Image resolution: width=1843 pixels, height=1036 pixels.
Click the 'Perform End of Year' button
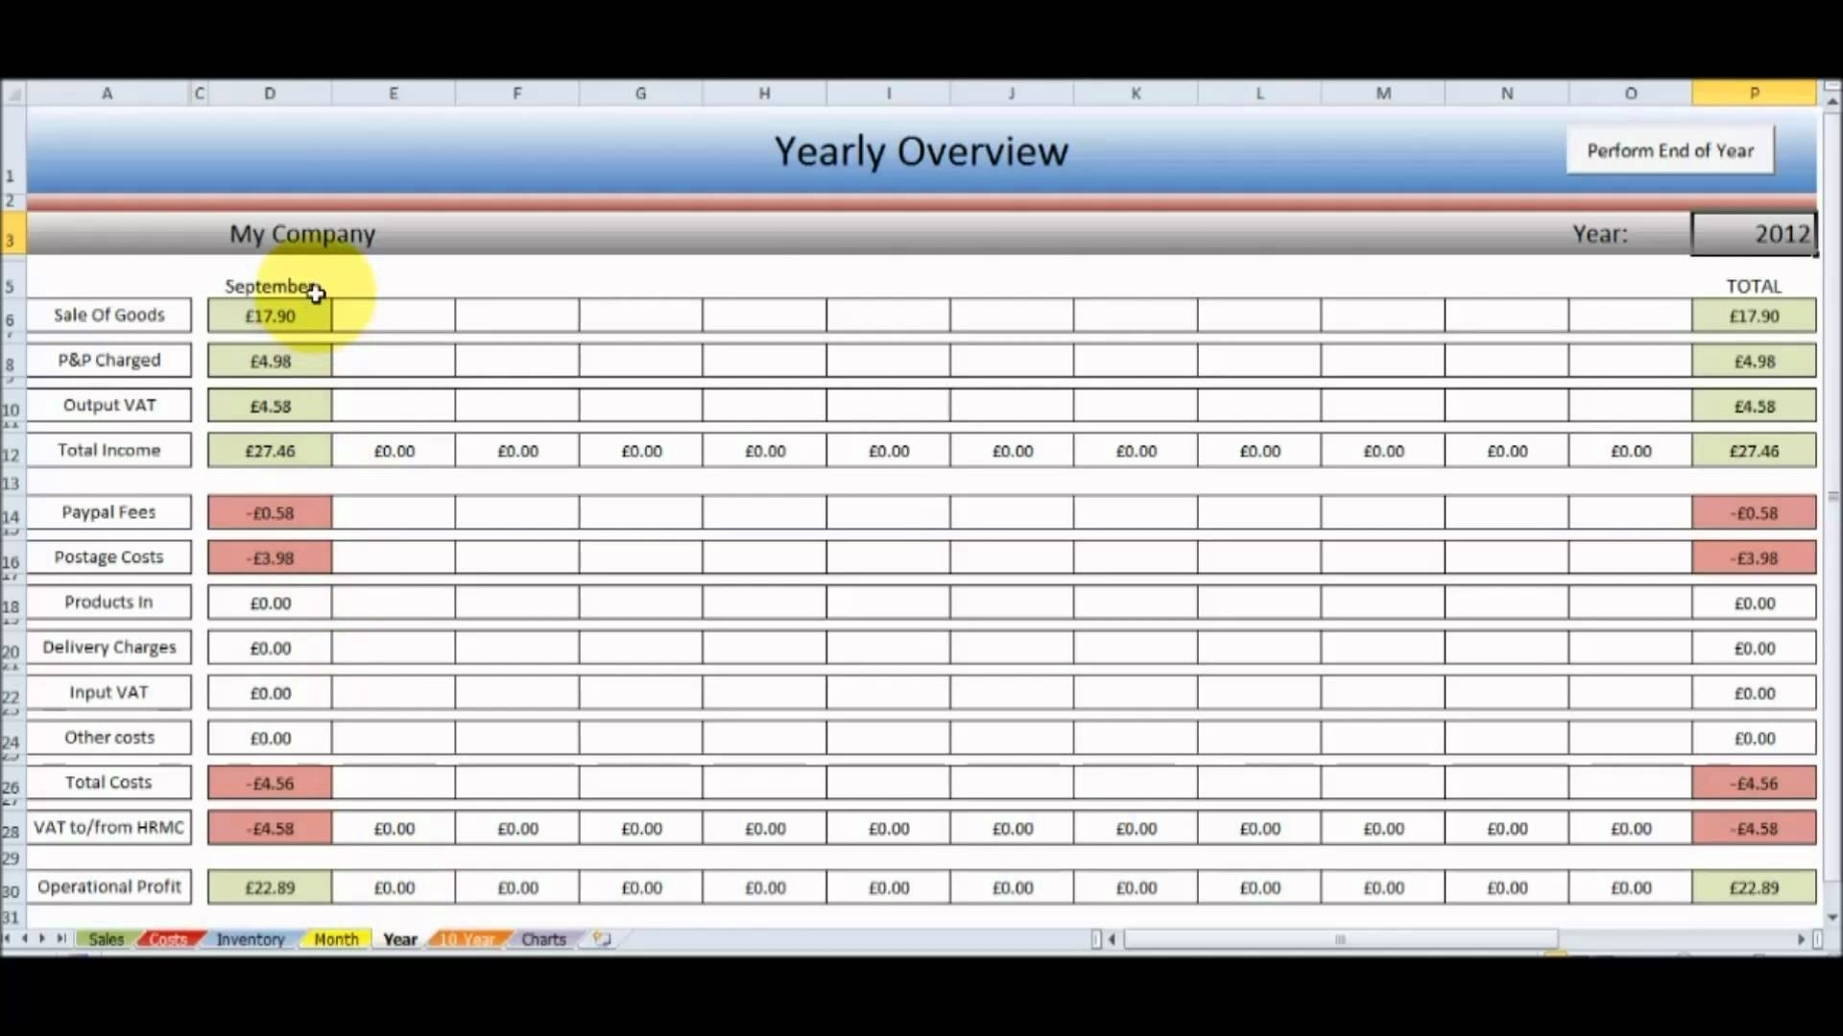(1671, 150)
